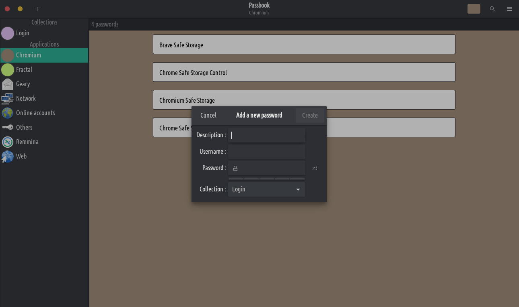Select the Geary envelope icon
This screenshot has width=519, height=307.
coord(8,84)
